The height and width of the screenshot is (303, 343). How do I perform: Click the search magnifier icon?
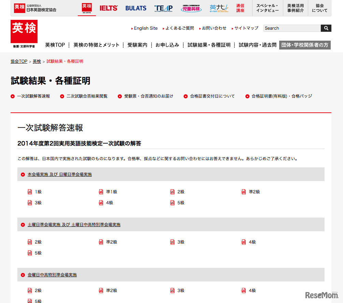click(x=326, y=28)
